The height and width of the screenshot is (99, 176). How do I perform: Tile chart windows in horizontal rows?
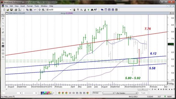[109, 10]
